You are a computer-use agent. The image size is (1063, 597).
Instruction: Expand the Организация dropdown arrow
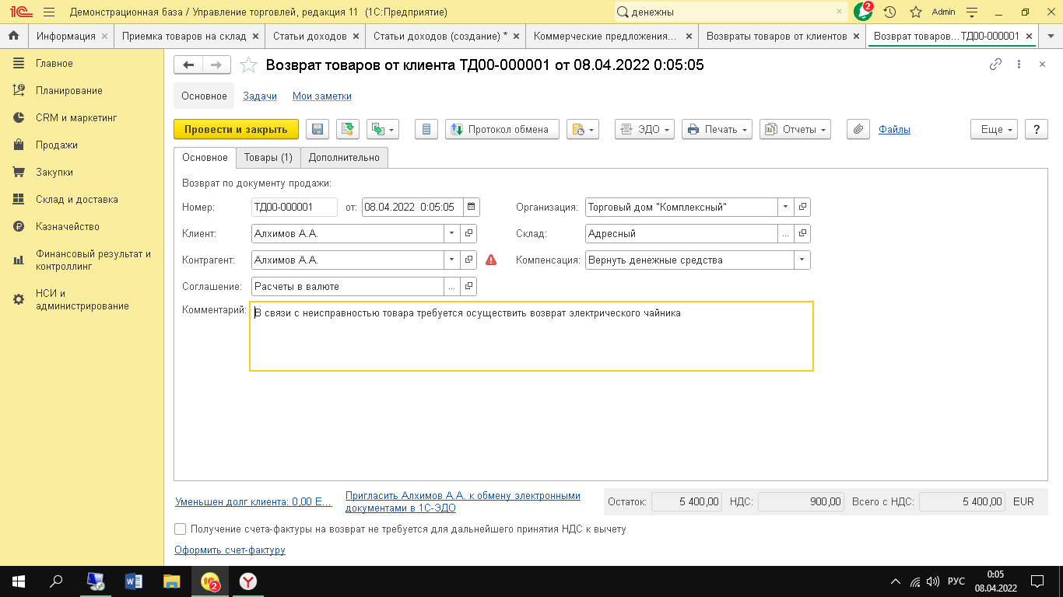coord(785,208)
